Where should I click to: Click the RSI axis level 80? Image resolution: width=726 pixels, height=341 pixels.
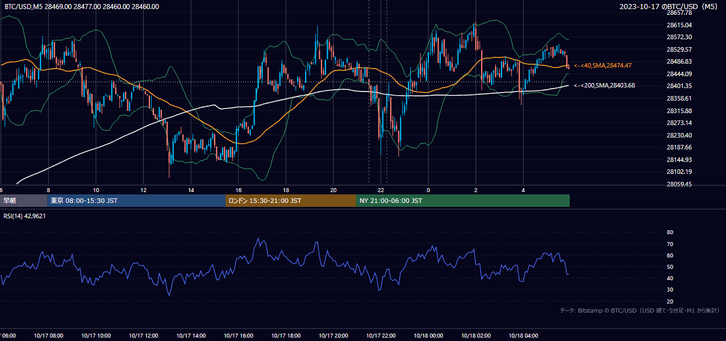tap(670, 232)
